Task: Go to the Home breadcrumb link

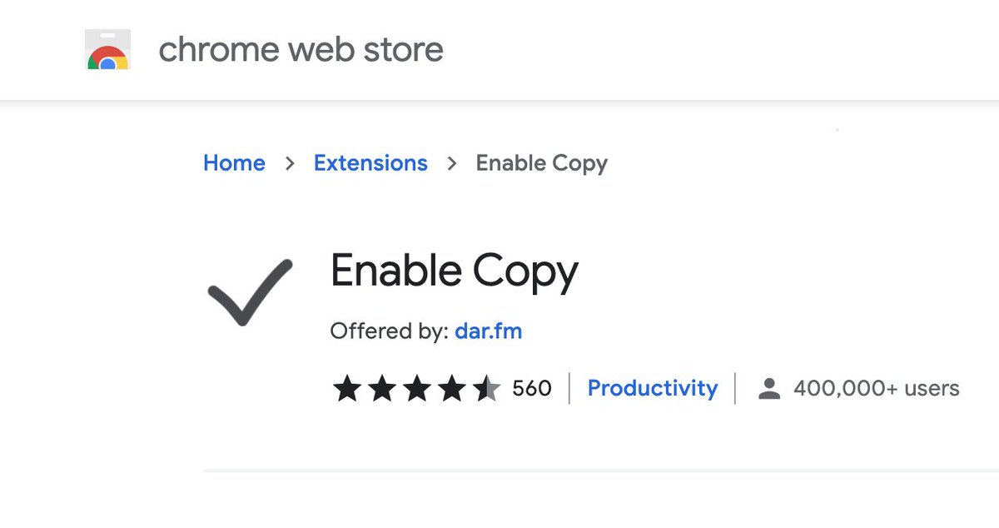Action: tap(234, 163)
